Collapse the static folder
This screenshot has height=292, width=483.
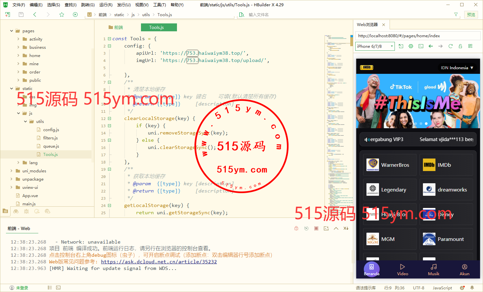12,89
